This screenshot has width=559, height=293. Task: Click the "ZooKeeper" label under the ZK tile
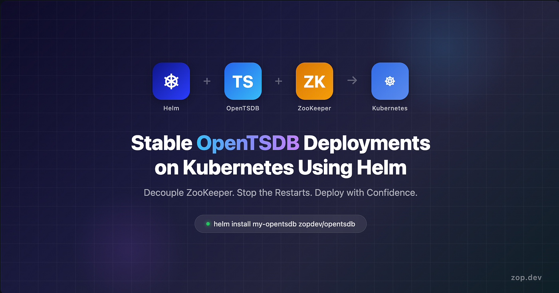tap(314, 108)
